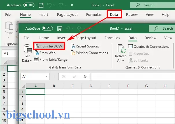
Task: Click the Save icon in the front window
Action: [x=60, y=28]
